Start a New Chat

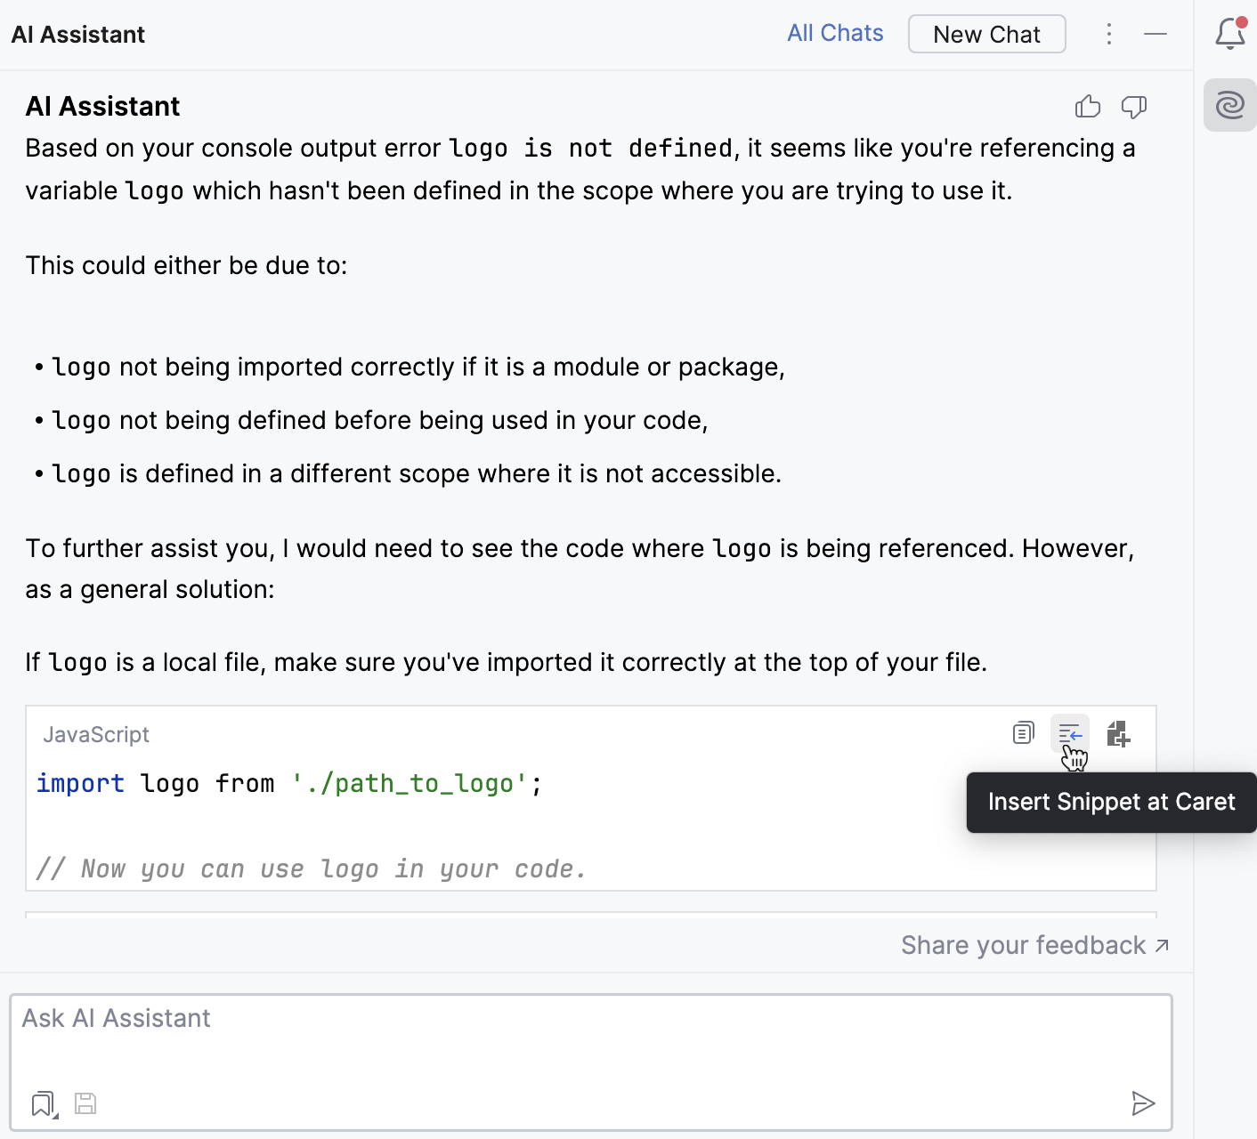point(986,34)
